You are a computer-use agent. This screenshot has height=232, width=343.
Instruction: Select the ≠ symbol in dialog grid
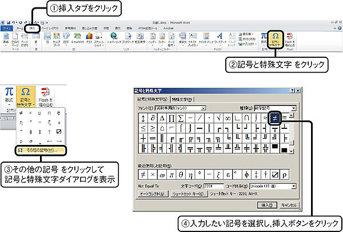click(x=276, y=118)
